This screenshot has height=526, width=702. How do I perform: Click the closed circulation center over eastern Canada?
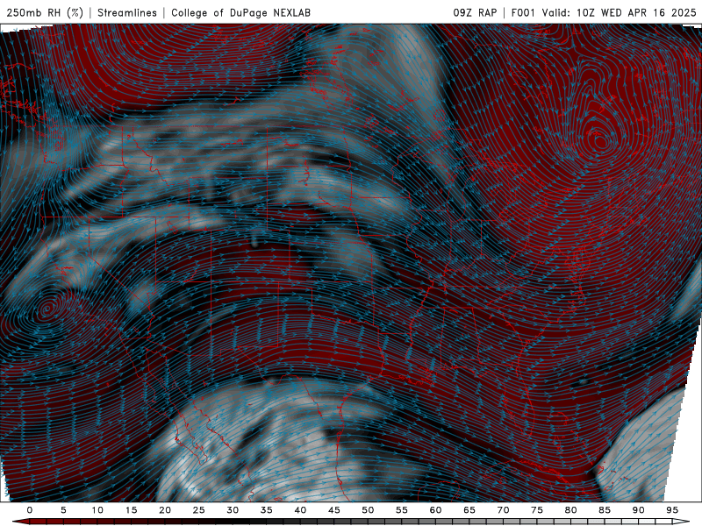click(600, 142)
